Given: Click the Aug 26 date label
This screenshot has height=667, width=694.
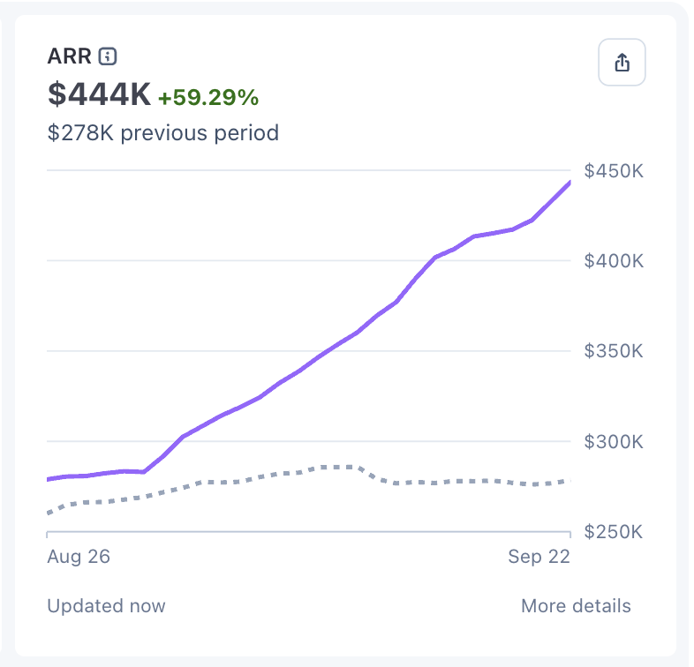Looking at the screenshot, I should 79,557.
